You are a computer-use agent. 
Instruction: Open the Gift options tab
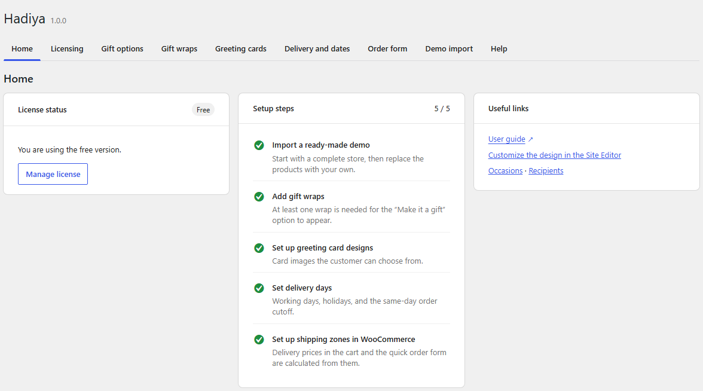click(x=123, y=49)
